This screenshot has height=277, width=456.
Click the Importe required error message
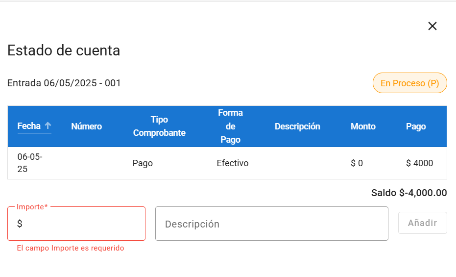click(71, 248)
